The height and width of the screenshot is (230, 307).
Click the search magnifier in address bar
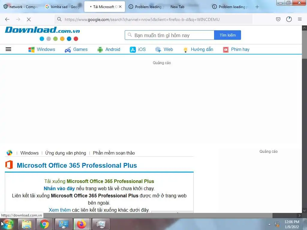point(59,19)
